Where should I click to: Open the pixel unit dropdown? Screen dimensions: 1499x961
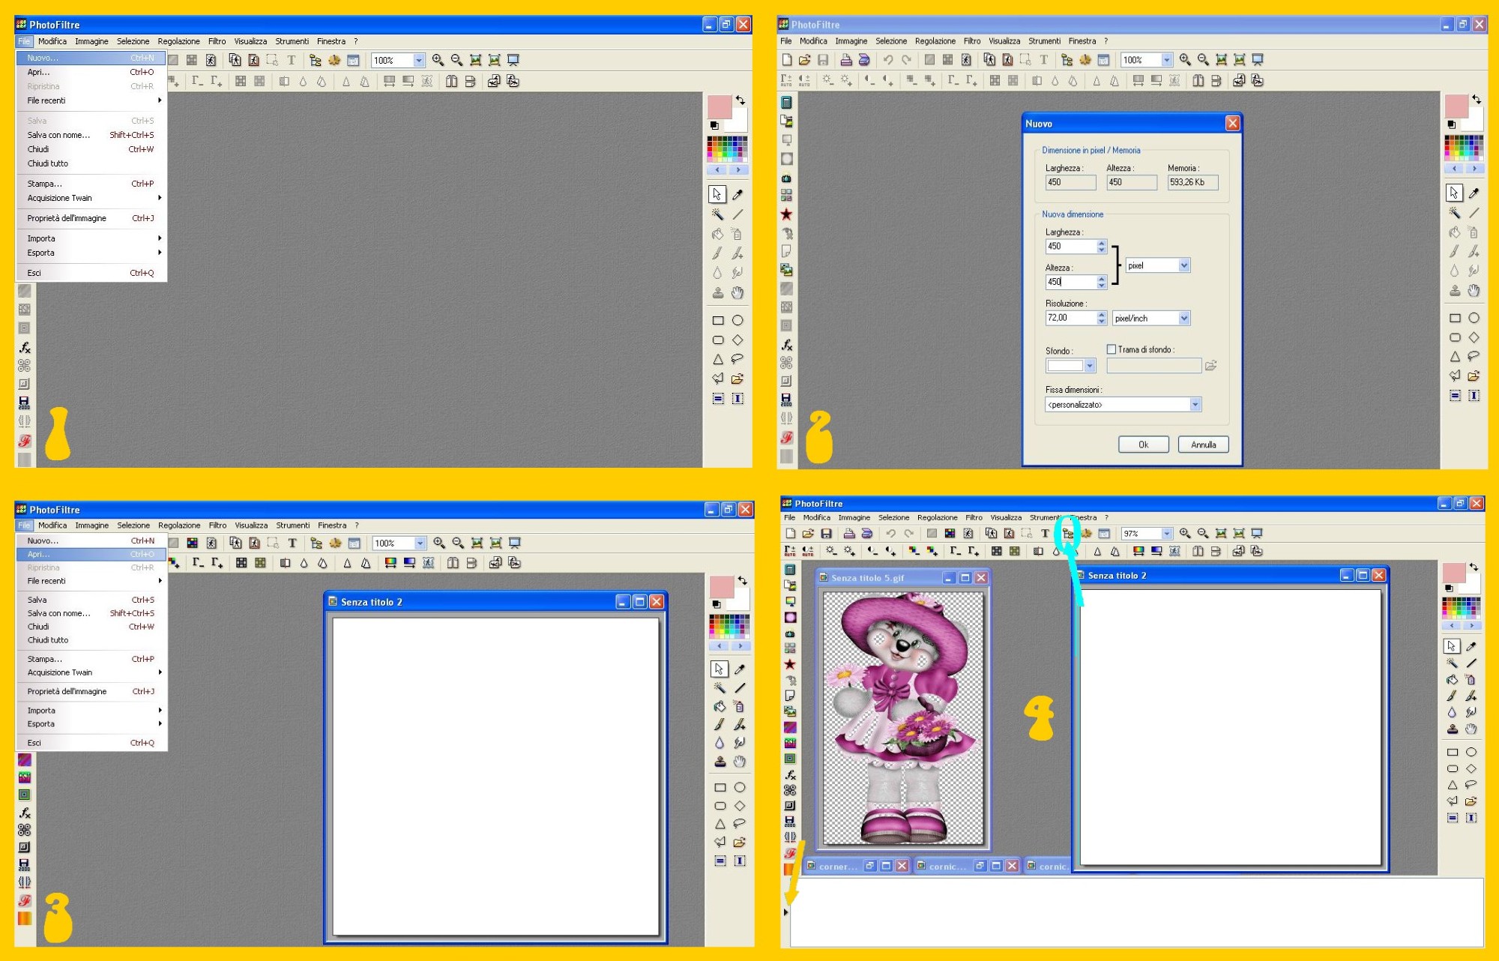pyautogui.click(x=1184, y=265)
